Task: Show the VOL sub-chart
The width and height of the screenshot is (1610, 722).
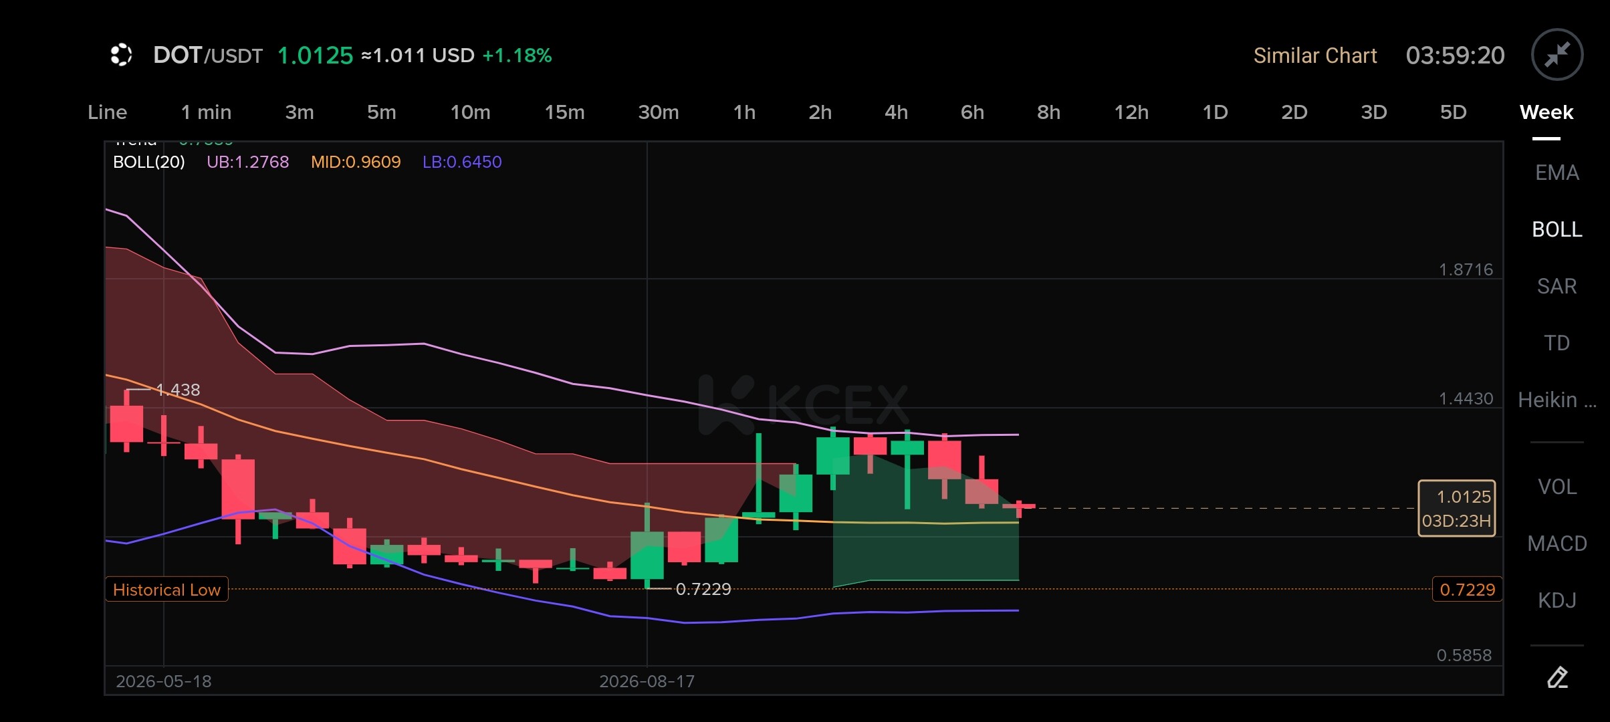Action: [1557, 487]
